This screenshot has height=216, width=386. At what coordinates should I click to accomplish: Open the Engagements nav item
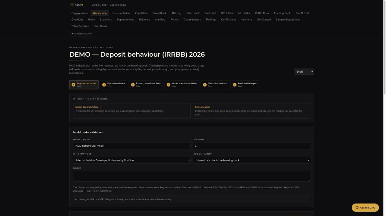pos(80,13)
